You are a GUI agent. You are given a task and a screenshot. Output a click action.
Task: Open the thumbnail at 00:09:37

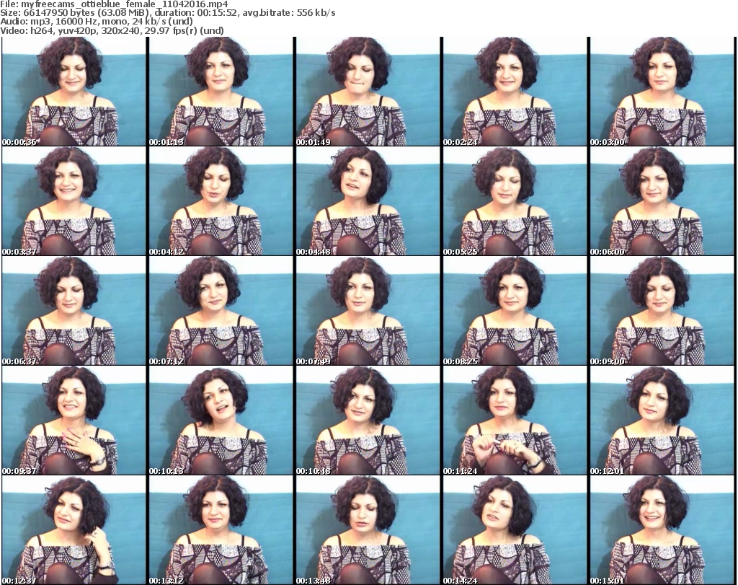[x=74, y=420]
